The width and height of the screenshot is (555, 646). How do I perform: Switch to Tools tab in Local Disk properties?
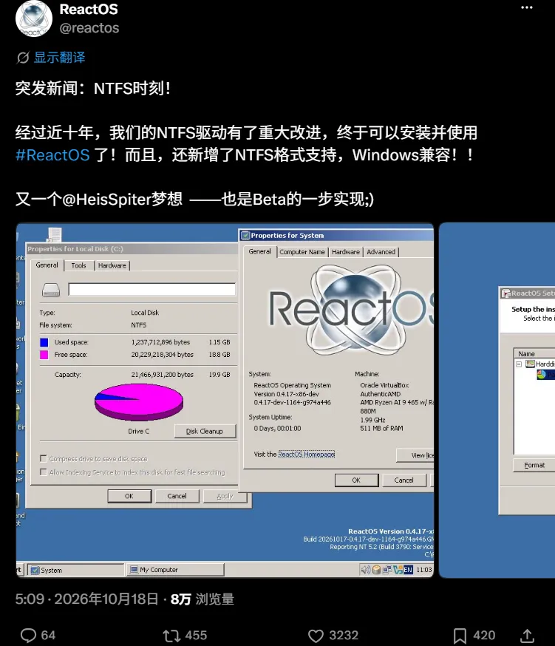coord(78,266)
